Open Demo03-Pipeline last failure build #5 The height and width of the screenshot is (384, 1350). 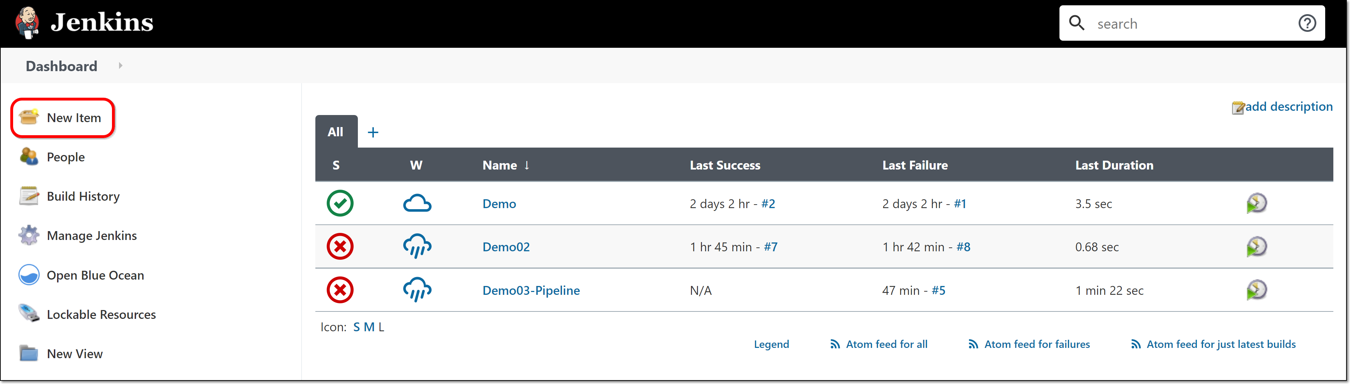coord(938,290)
